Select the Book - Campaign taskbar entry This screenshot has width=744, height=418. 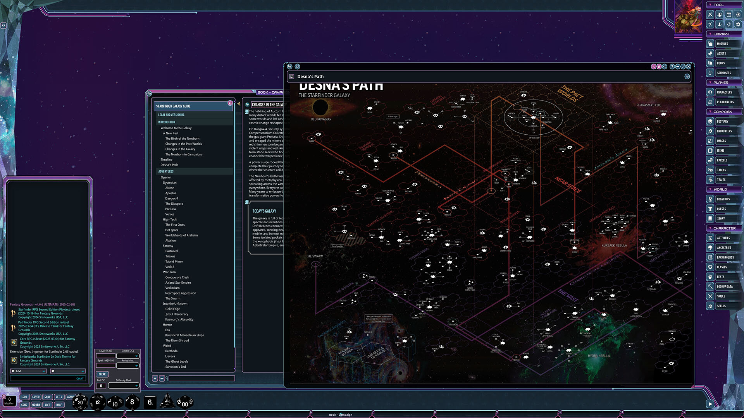pyautogui.click(x=340, y=415)
